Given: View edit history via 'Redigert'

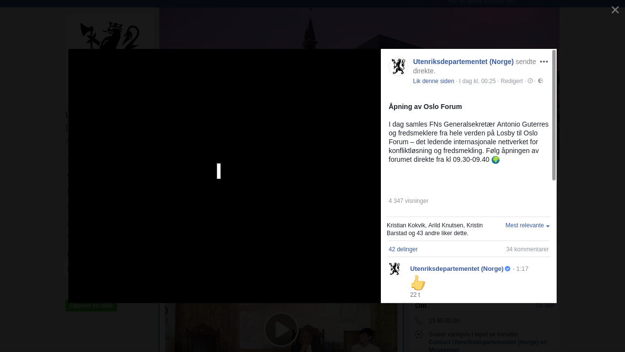Looking at the screenshot, I should click(512, 81).
